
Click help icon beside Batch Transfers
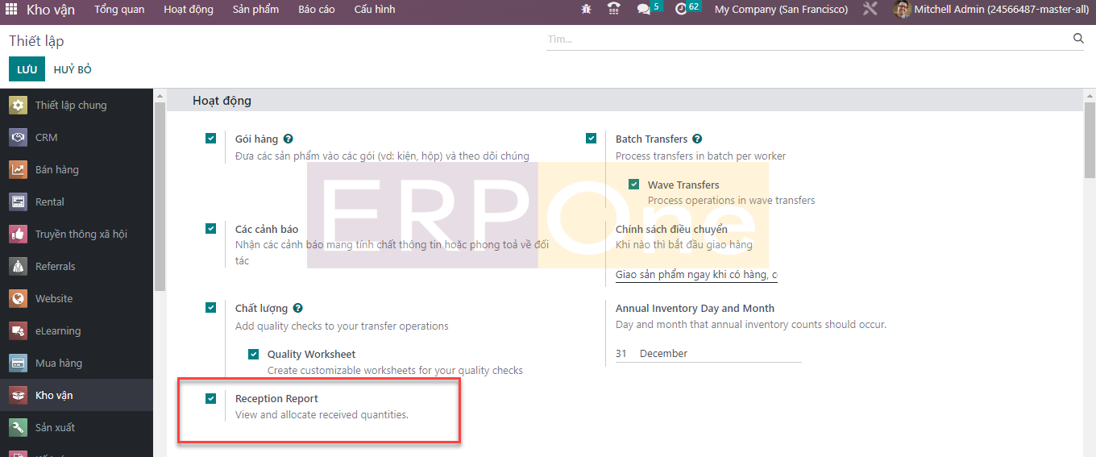(697, 139)
